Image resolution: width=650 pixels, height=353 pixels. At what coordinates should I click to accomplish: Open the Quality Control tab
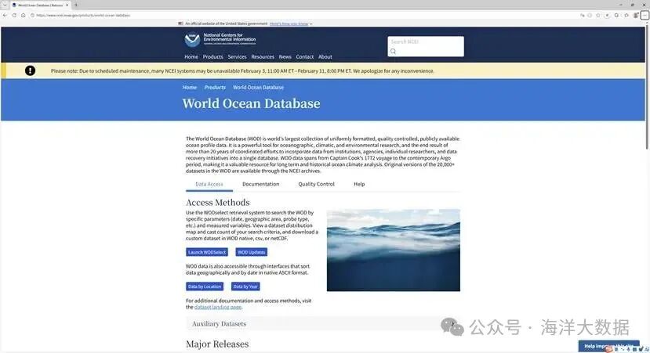(x=316, y=184)
